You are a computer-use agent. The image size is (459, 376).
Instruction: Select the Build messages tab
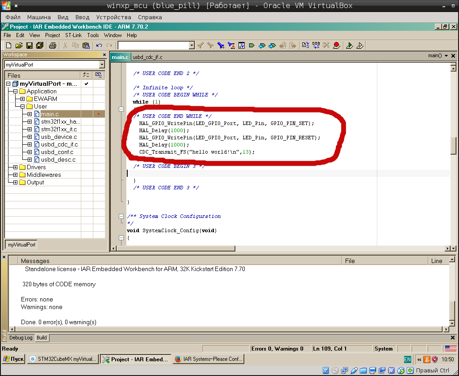coord(42,338)
